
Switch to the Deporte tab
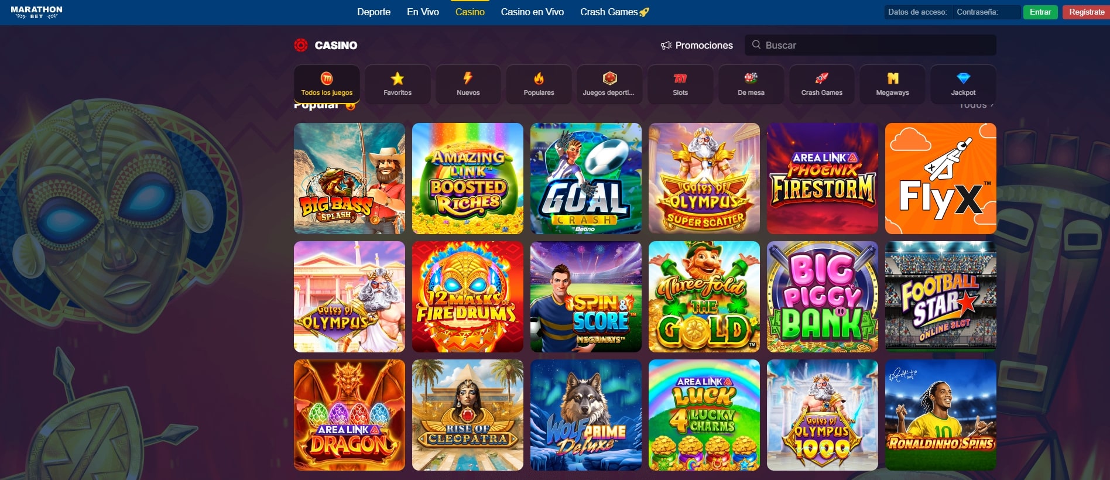[374, 12]
